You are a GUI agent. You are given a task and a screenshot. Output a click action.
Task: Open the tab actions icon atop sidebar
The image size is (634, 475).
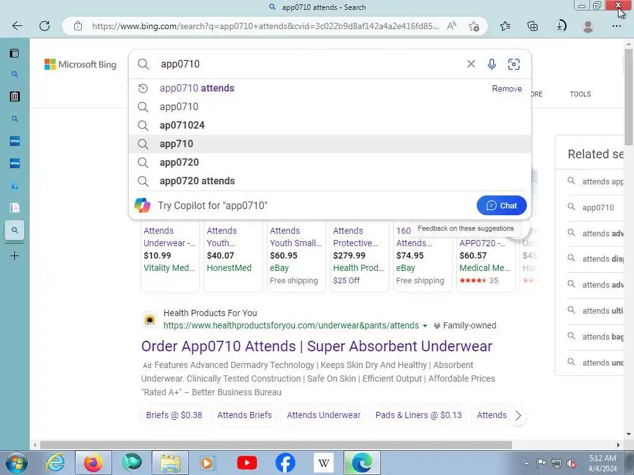pyautogui.click(x=15, y=53)
